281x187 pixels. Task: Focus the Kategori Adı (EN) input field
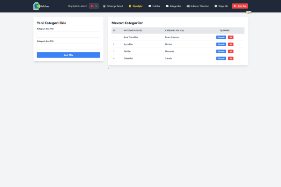[x=68, y=47]
